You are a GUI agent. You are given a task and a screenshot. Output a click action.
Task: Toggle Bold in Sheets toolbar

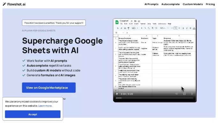tap(183, 28)
